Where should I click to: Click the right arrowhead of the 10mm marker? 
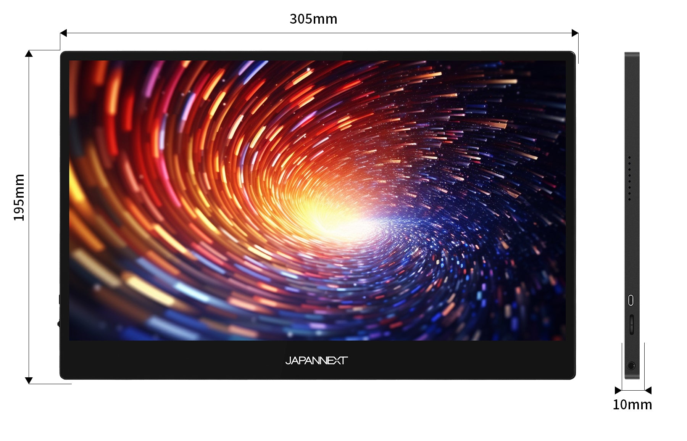(x=648, y=390)
